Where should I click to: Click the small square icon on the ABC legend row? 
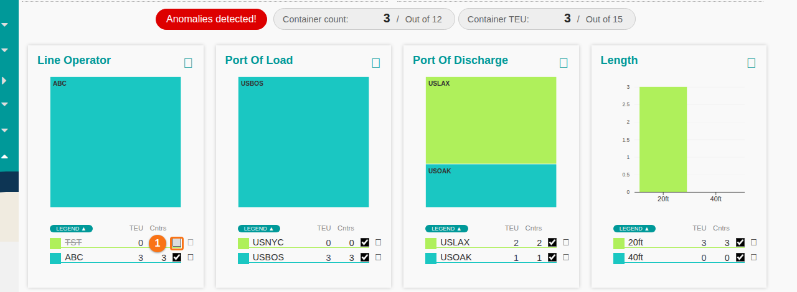[x=191, y=257]
